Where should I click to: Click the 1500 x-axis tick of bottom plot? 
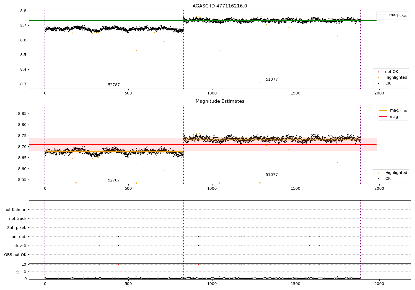click(x=295, y=284)
